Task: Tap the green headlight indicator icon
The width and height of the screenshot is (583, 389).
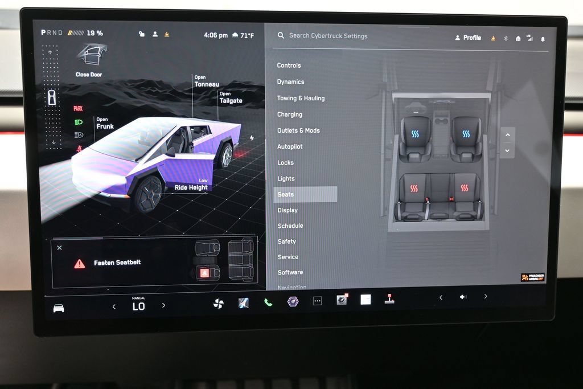Action: [x=79, y=122]
